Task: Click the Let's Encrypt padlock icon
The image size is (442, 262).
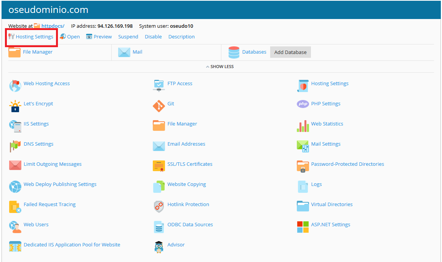Action: pyautogui.click(x=15, y=106)
